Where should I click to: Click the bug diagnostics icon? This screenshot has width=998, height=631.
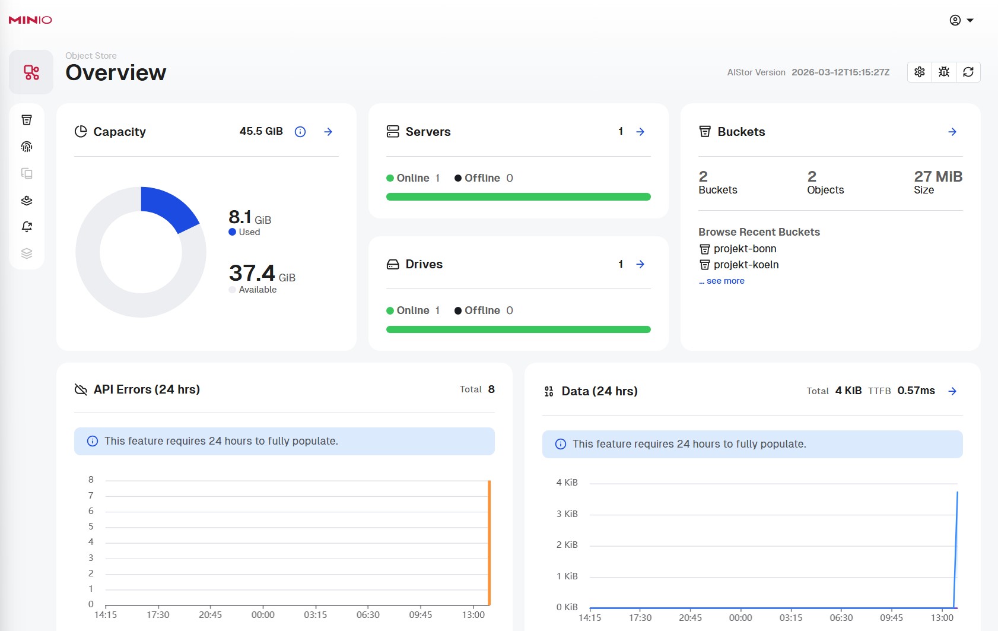point(943,72)
